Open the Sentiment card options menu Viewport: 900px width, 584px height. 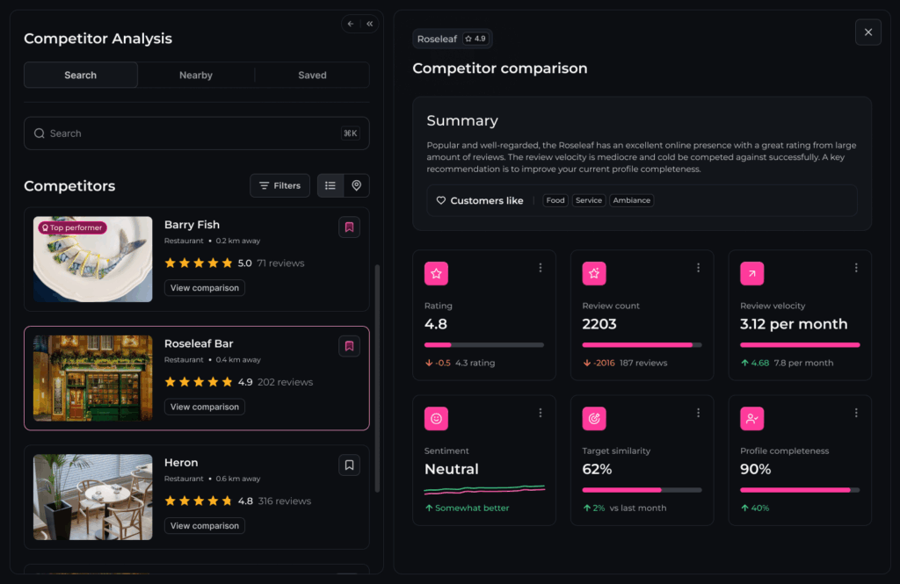[x=541, y=413]
